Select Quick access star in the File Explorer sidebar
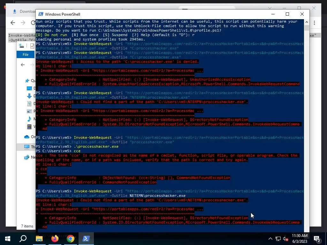This screenshot has width=327, height=245. tap(27, 81)
